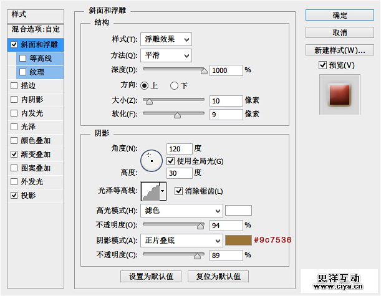The height and width of the screenshot is (296, 381).
Task: Toggle the 预览 preview checkbox
Action: [x=322, y=65]
